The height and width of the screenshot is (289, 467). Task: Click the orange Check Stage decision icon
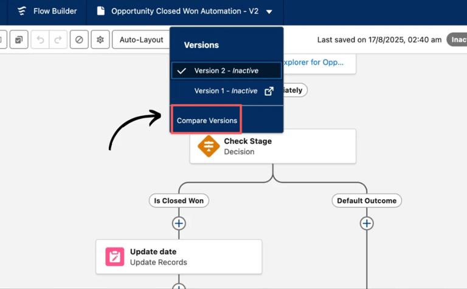coord(209,146)
